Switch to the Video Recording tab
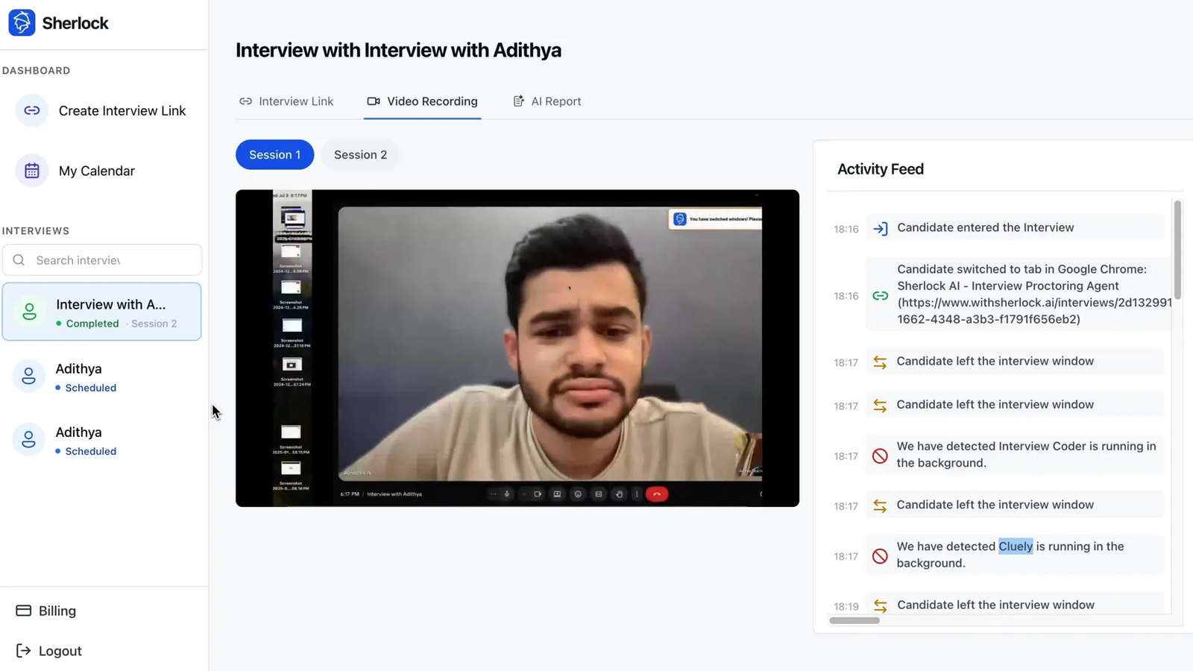 pyautogui.click(x=423, y=101)
